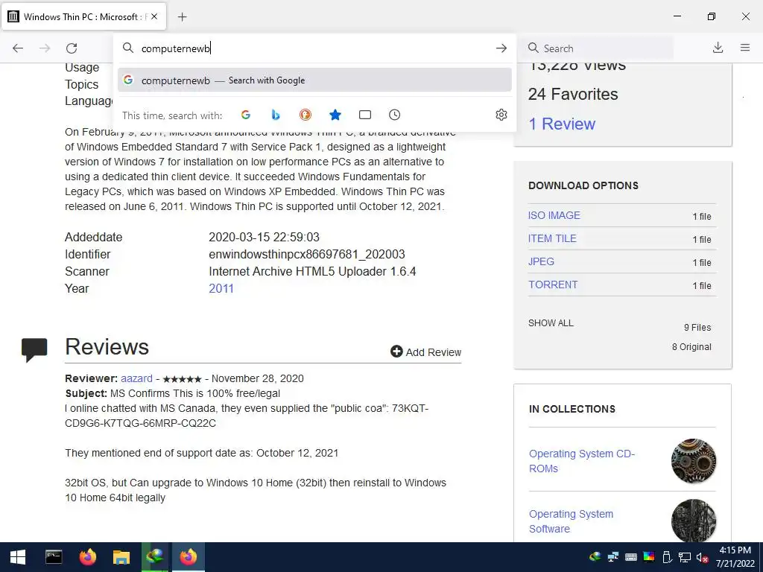Click the colorful square tray icon
This screenshot has width=763, height=572.
tap(649, 557)
